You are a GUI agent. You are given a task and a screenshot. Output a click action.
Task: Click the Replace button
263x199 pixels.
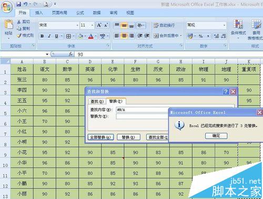tap(128, 137)
